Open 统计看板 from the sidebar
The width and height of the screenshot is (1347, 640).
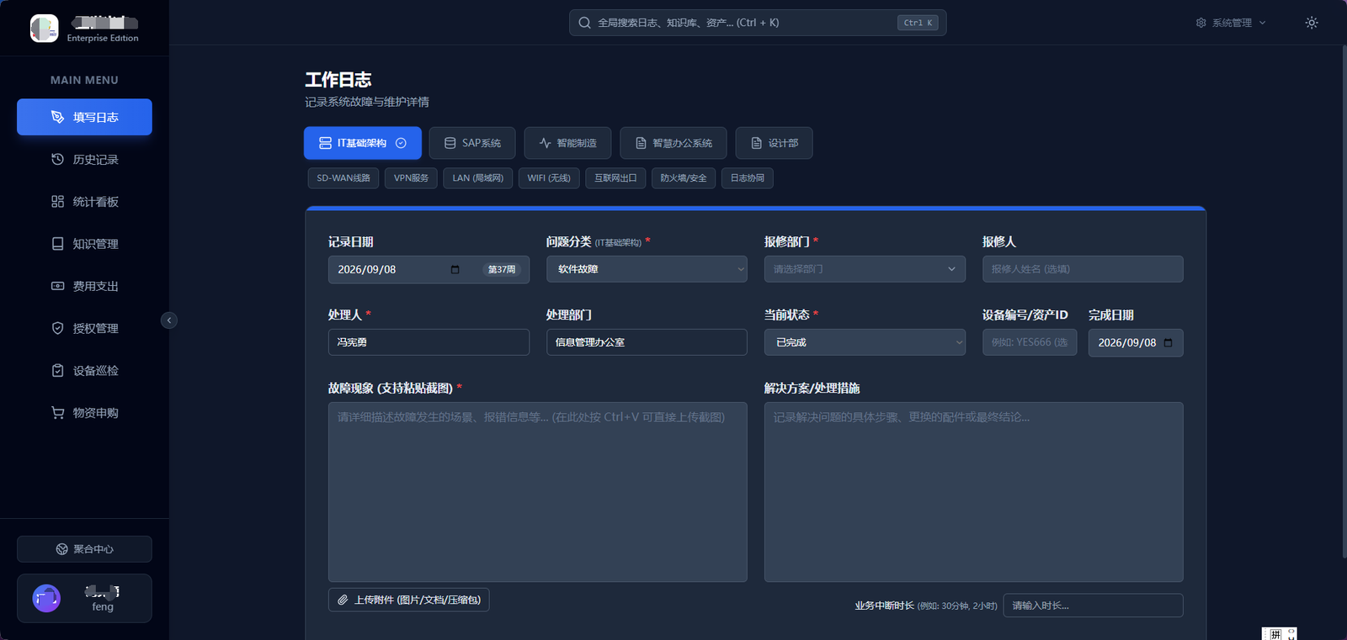pyautogui.click(x=84, y=201)
